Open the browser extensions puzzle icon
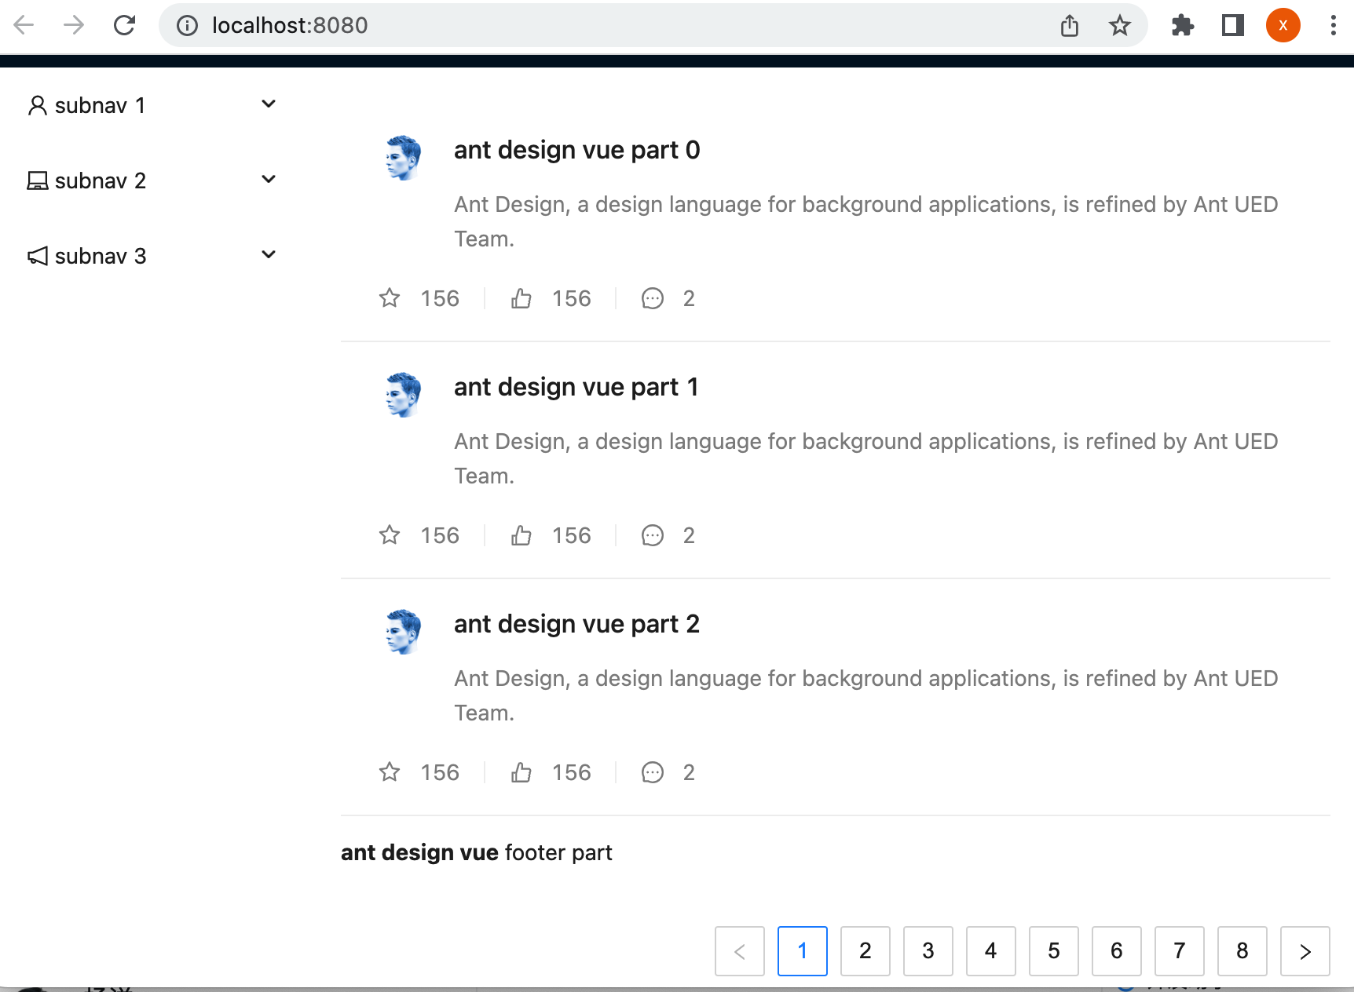This screenshot has height=992, width=1354. tap(1183, 25)
